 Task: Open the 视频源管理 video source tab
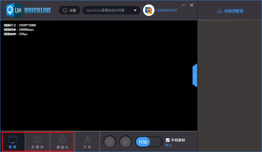[230, 11]
